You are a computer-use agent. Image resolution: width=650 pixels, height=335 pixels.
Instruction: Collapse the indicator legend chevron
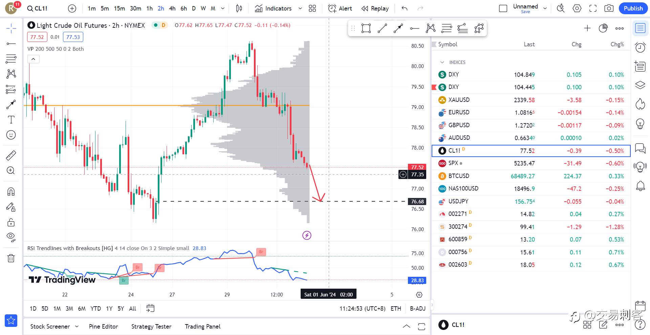pyautogui.click(x=33, y=59)
